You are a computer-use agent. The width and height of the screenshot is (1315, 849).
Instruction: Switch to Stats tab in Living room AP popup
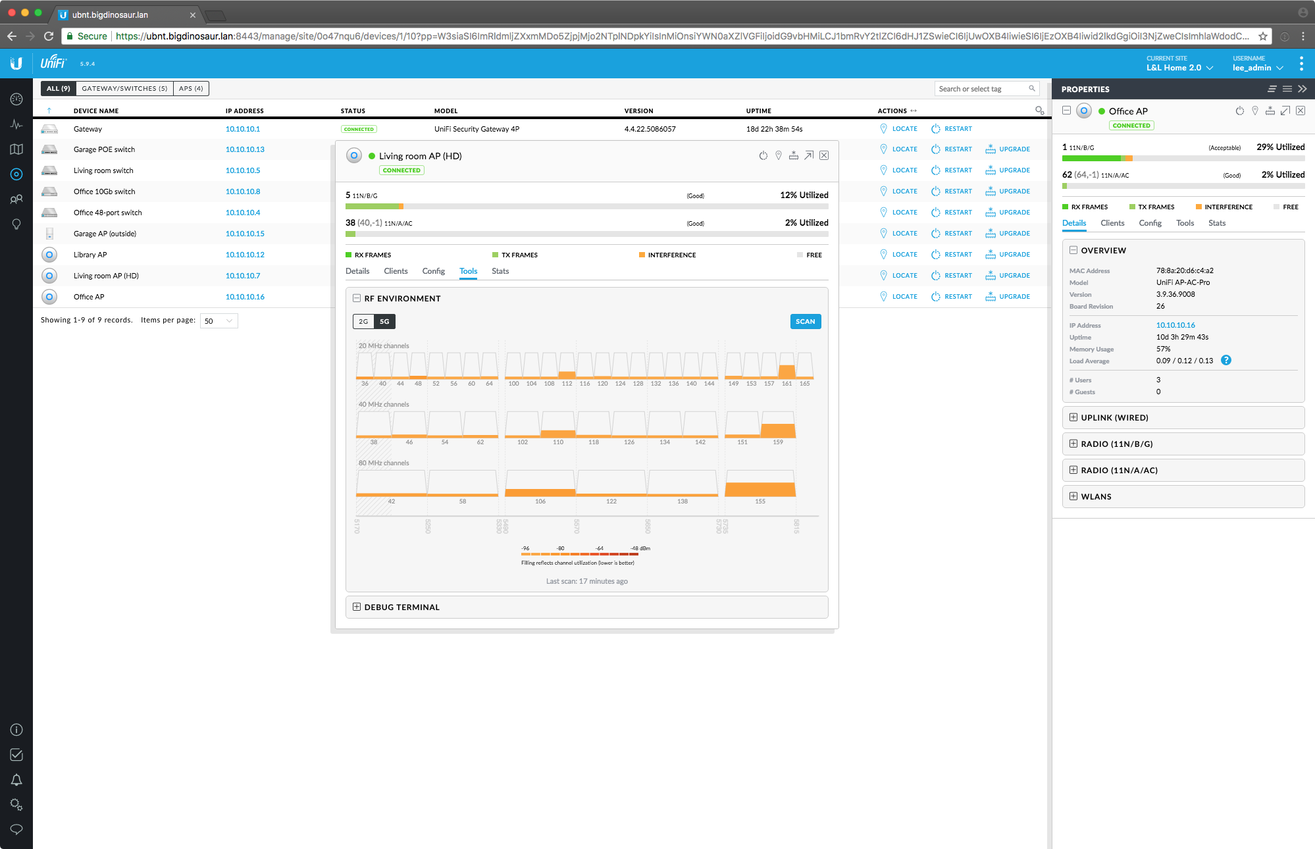click(x=500, y=271)
